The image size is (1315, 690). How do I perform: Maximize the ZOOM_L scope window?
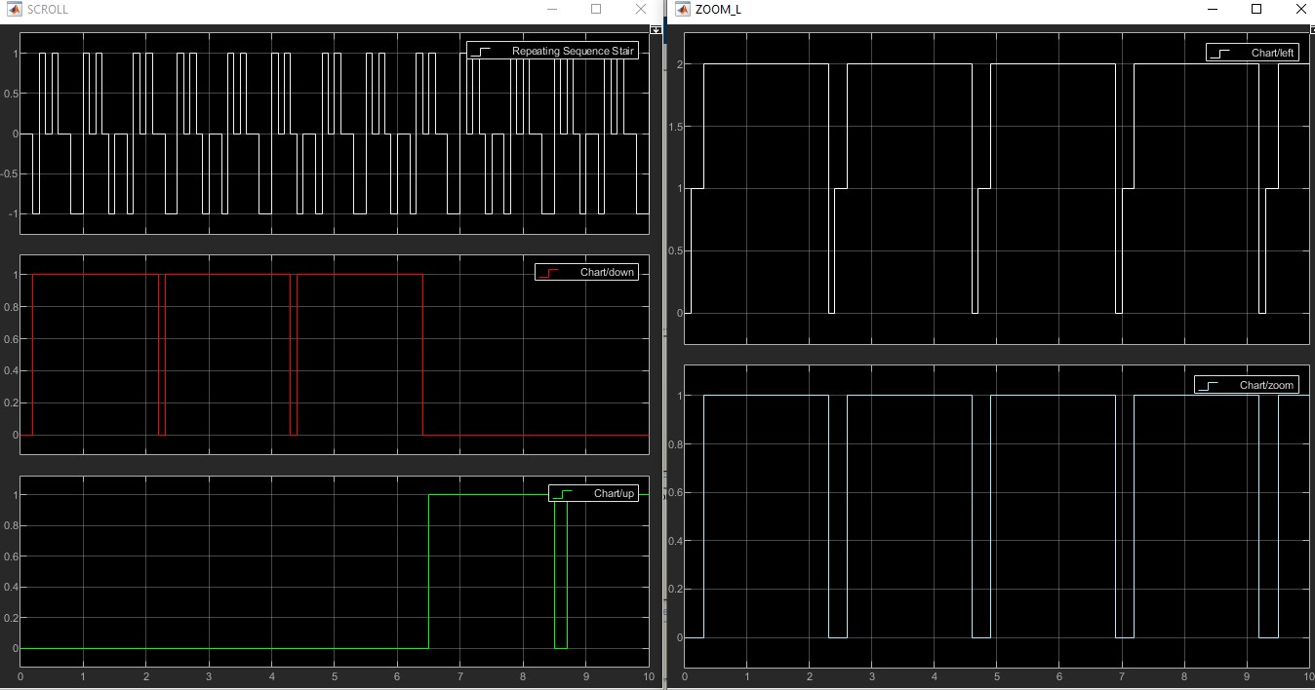coord(1256,9)
